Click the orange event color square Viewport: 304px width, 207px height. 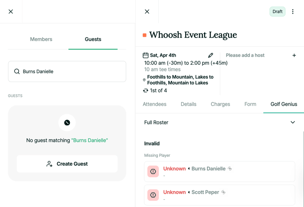click(x=145, y=35)
